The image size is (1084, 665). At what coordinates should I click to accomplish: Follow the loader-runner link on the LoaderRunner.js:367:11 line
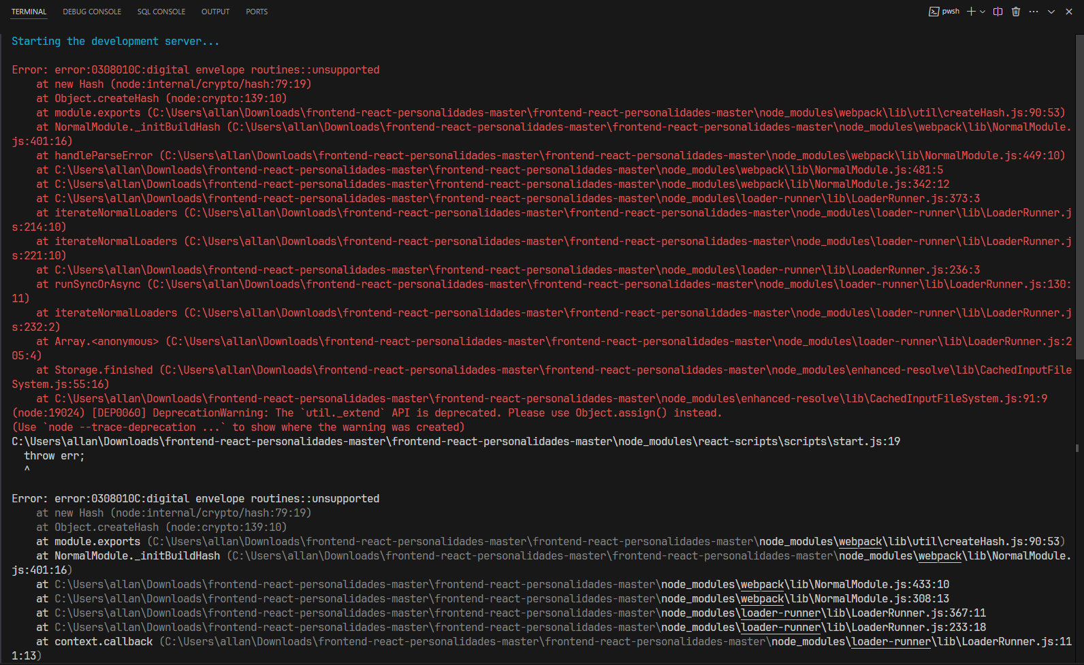click(x=780, y=613)
